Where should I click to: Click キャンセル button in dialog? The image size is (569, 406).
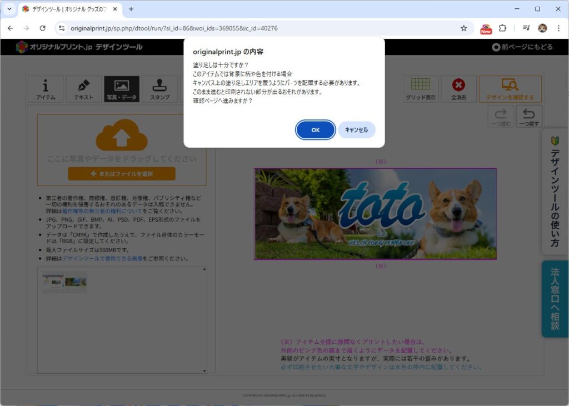(x=356, y=130)
